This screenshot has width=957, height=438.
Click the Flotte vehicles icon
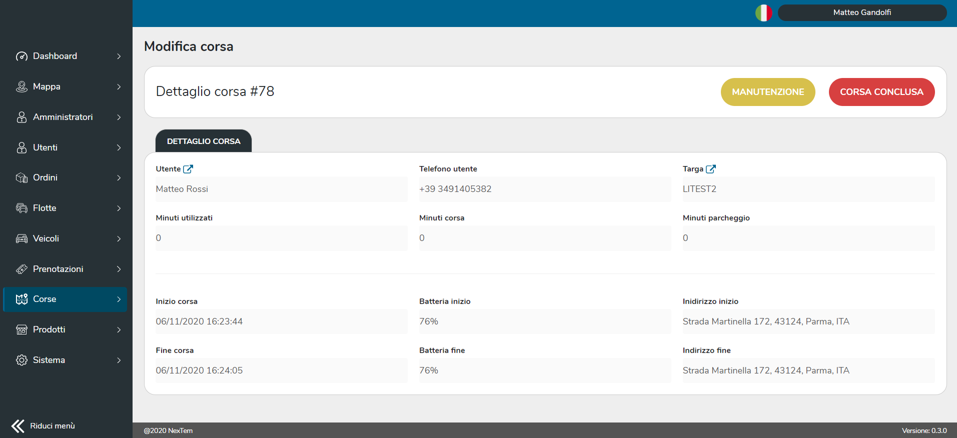click(22, 208)
